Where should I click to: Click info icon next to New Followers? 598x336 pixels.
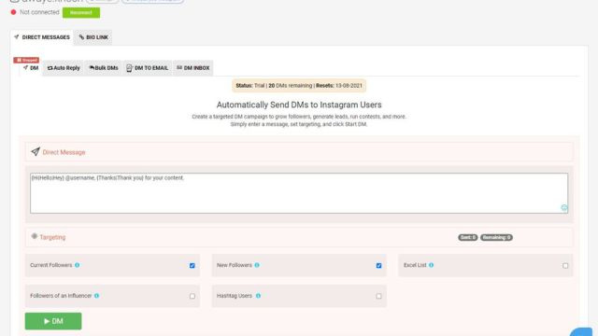tap(257, 265)
